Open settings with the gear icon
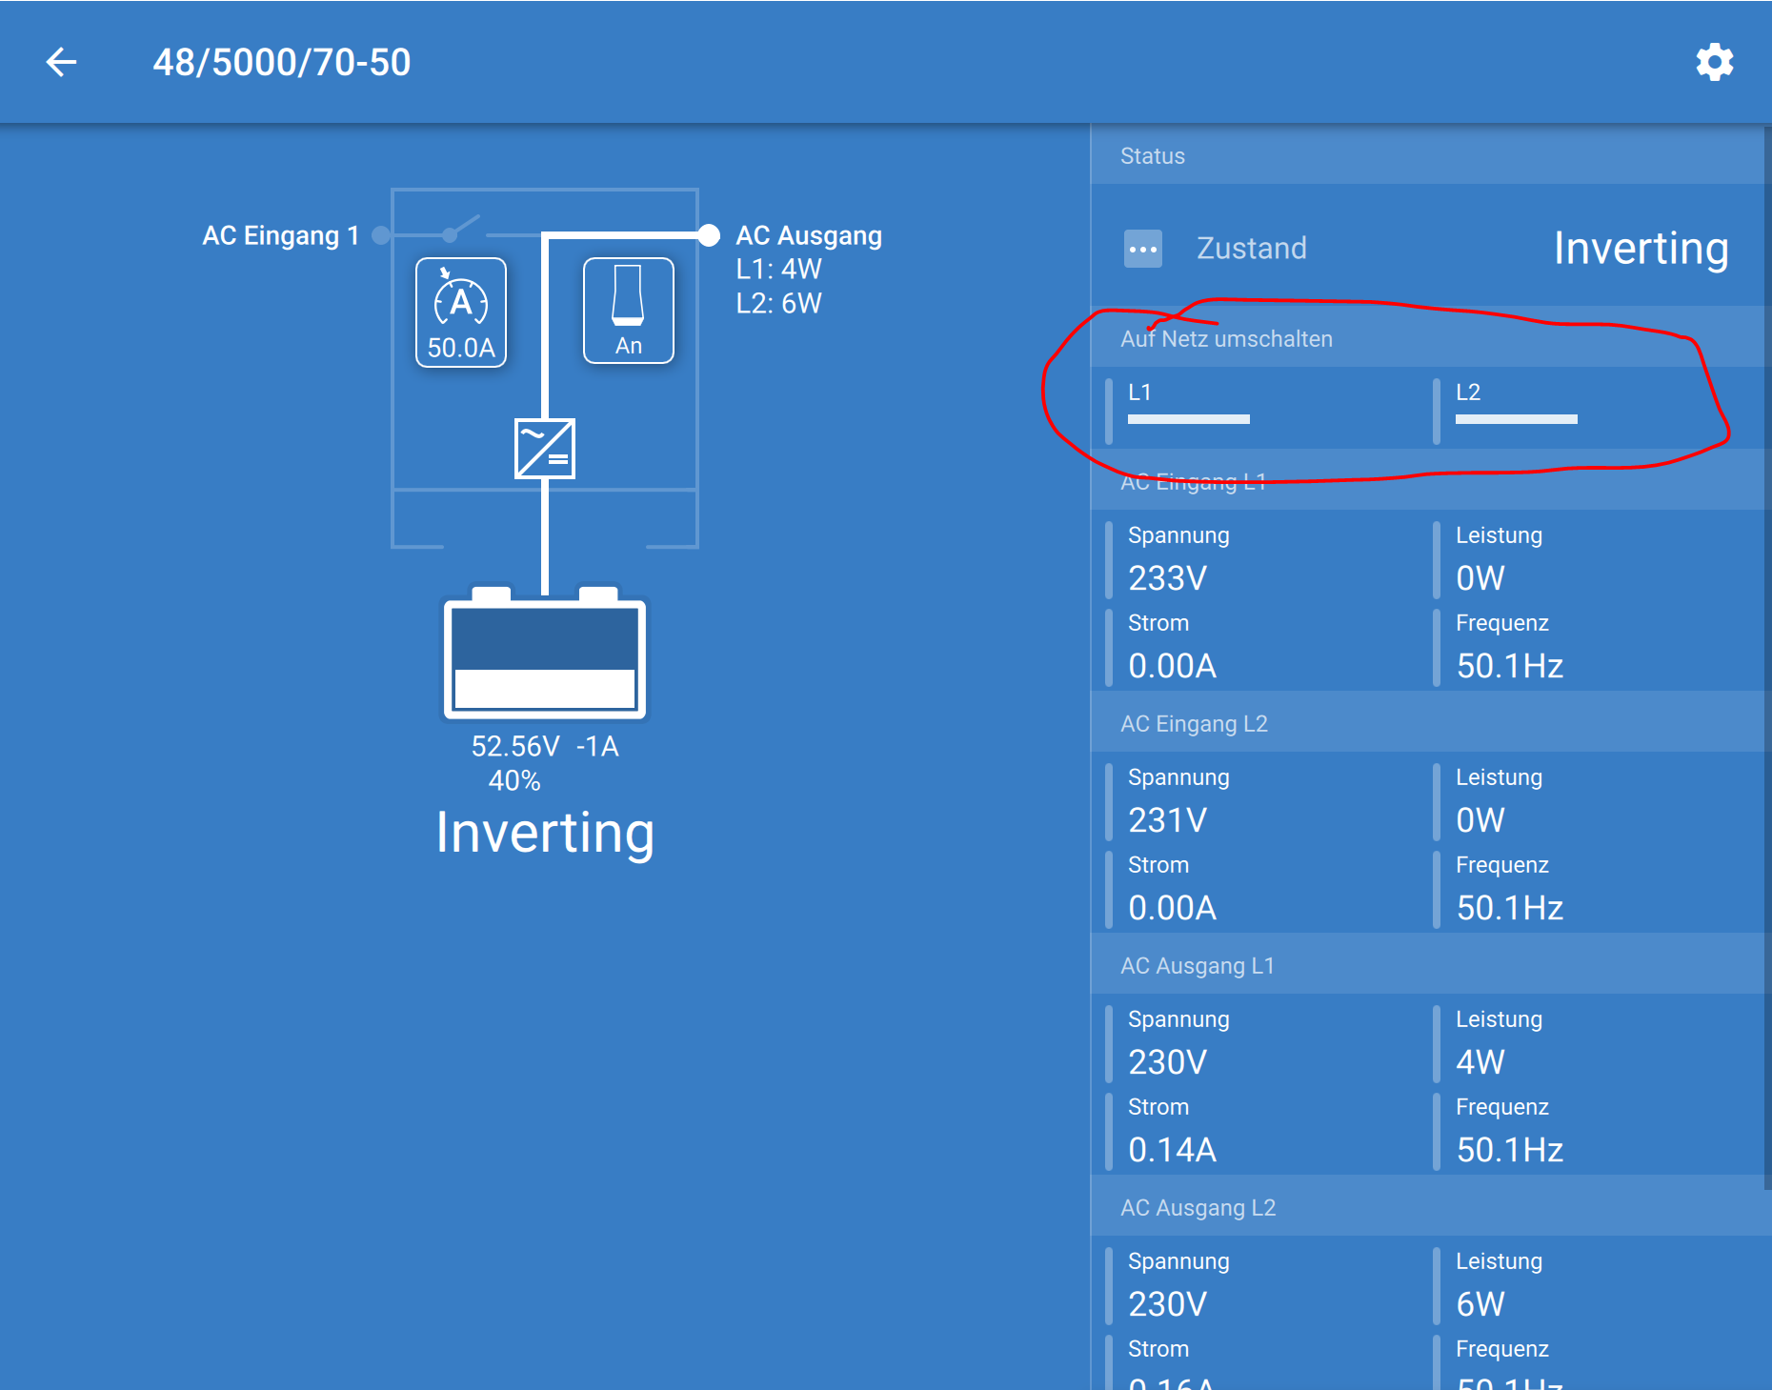Screen dimensions: 1772x1390 pos(1714,63)
